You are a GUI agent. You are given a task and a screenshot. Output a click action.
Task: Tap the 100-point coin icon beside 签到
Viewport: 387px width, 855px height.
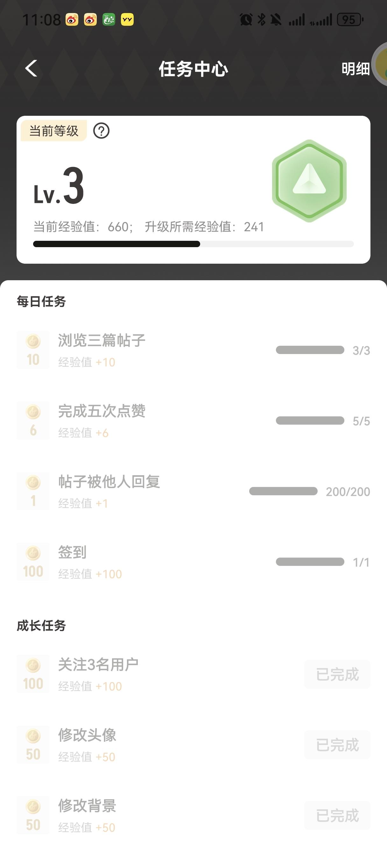33,562
